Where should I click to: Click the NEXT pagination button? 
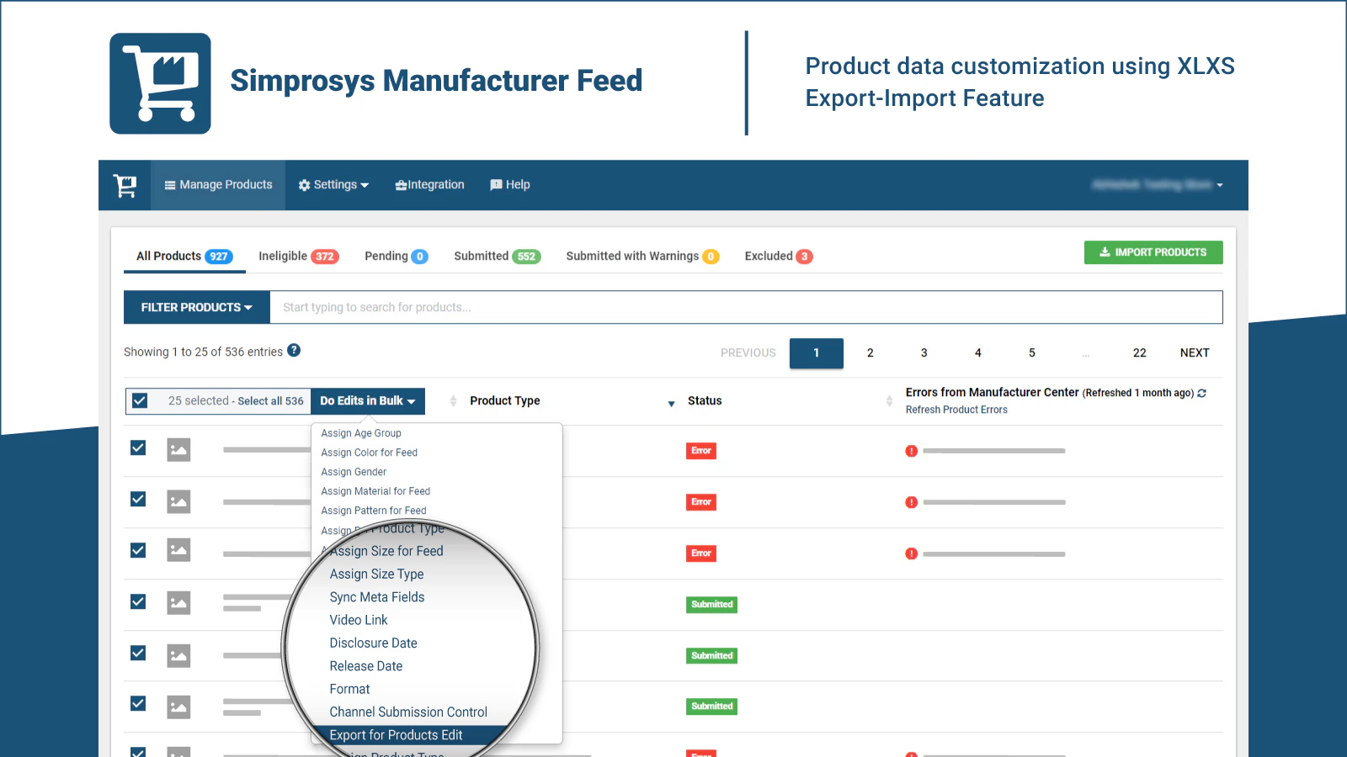pos(1195,353)
